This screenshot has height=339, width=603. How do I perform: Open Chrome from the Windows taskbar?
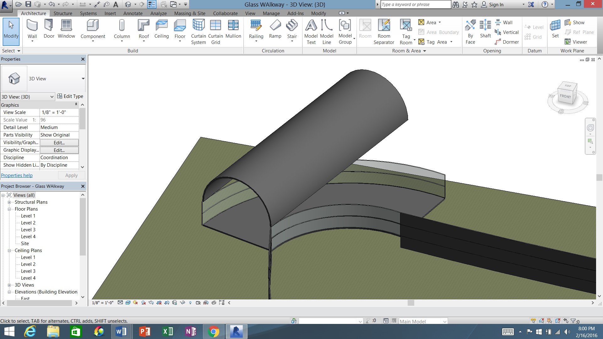coord(214,331)
